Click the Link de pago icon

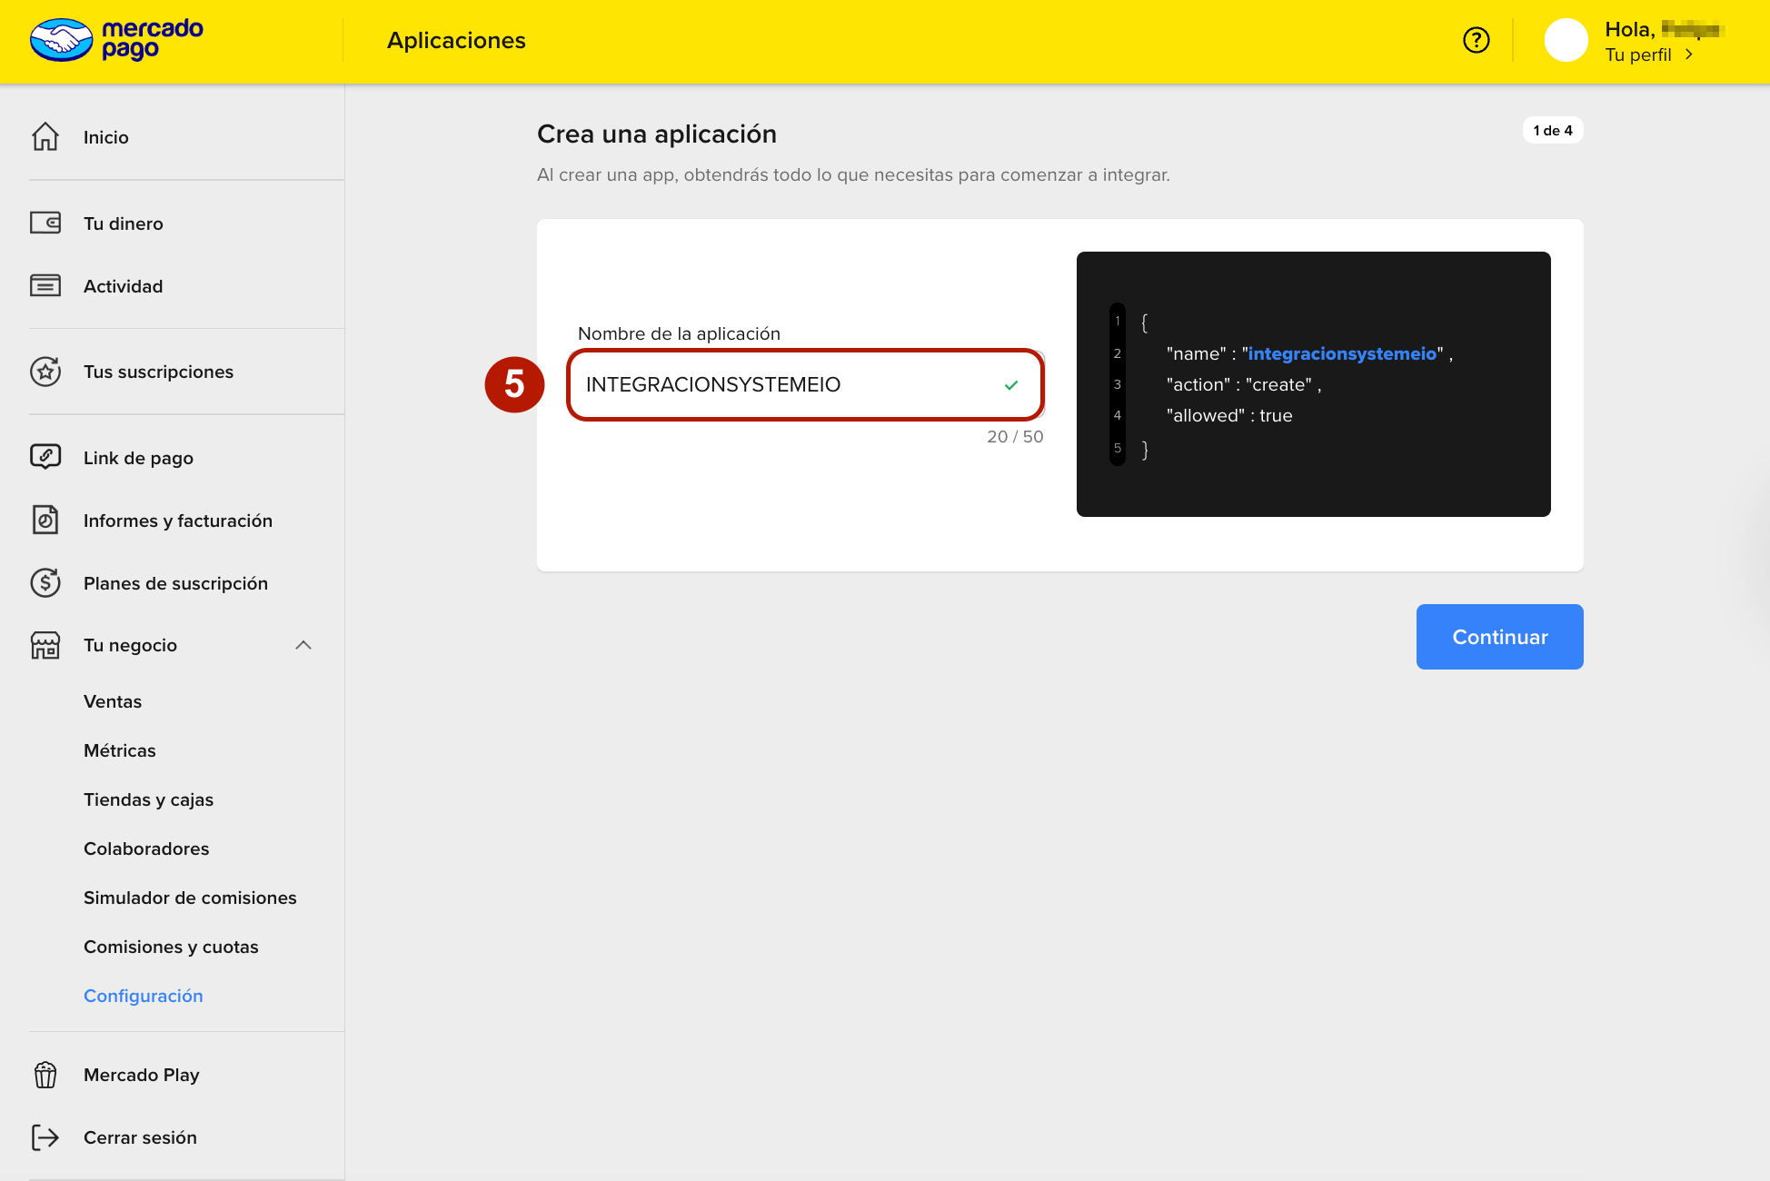click(45, 457)
